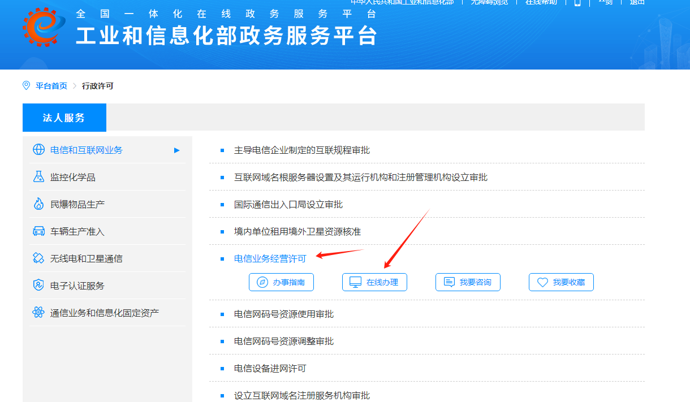Click 工业和信息化部政务服务平台 title
This screenshot has height=402, width=690.
click(226, 35)
